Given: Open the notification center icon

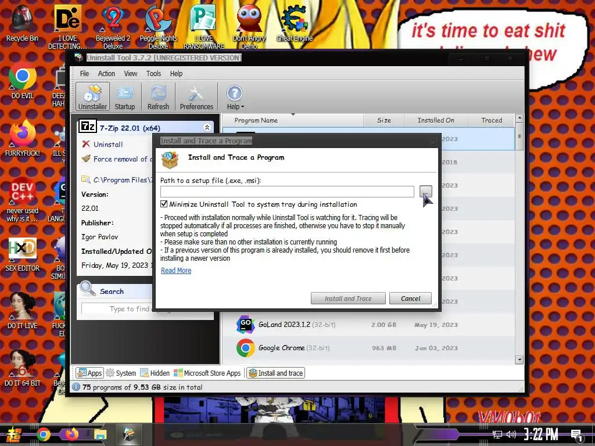Looking at the screenshot, I should point(577,436).
